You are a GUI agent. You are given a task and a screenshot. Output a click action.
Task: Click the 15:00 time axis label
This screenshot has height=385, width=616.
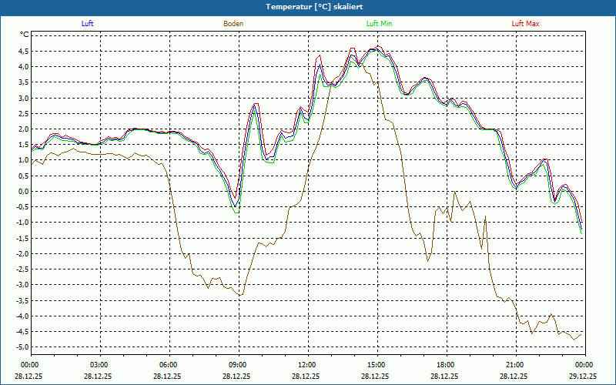click(x=377, y=365)
